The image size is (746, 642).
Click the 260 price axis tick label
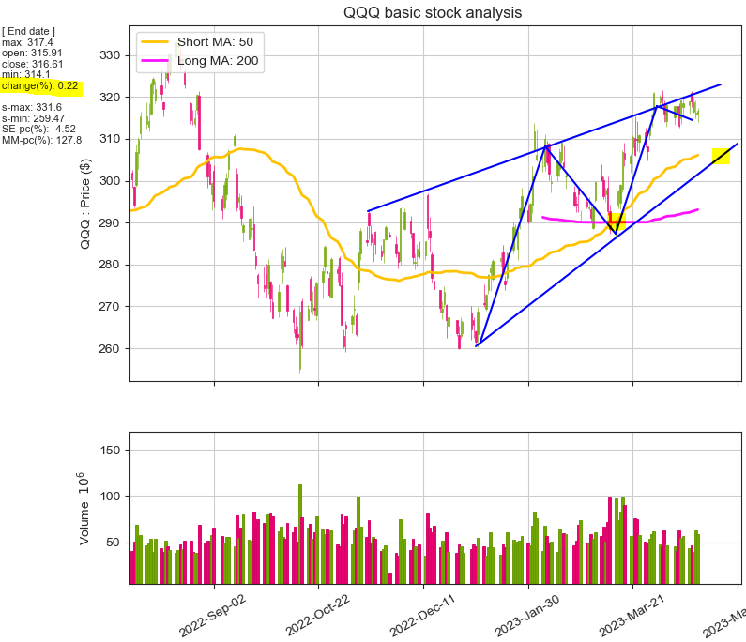[x=110, y=348]
